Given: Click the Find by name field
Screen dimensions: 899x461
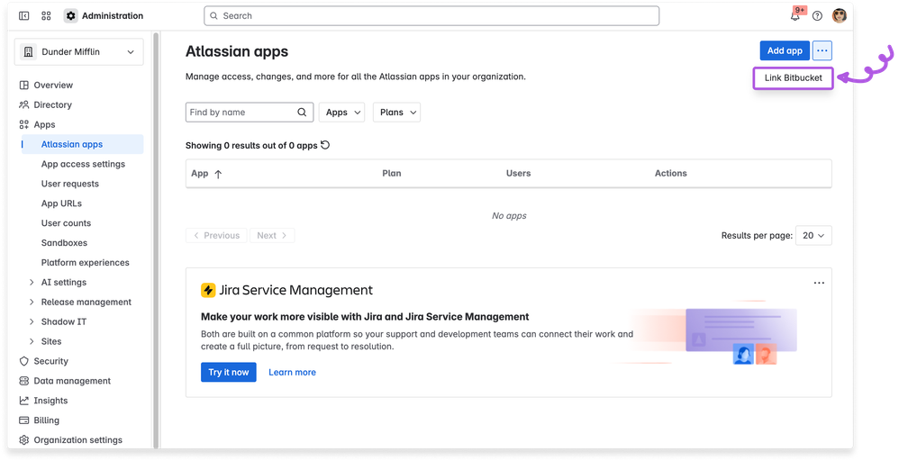Looking at the screenshot, I should point(250,113).
